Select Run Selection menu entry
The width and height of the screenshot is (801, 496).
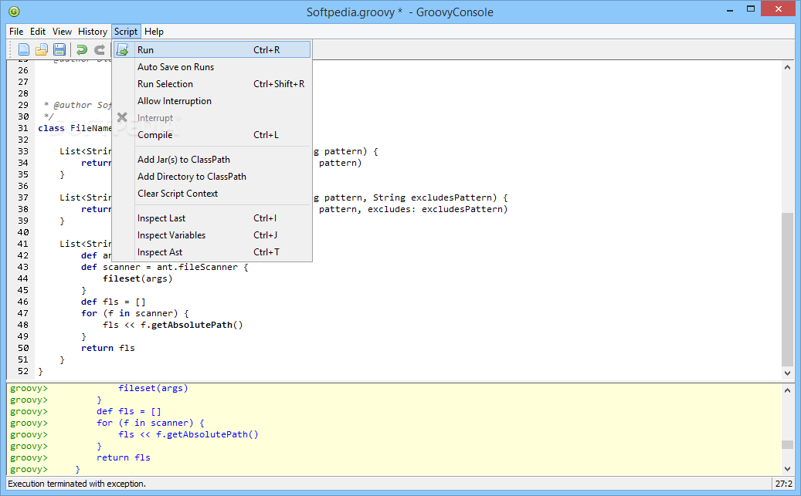coord(212,83)
